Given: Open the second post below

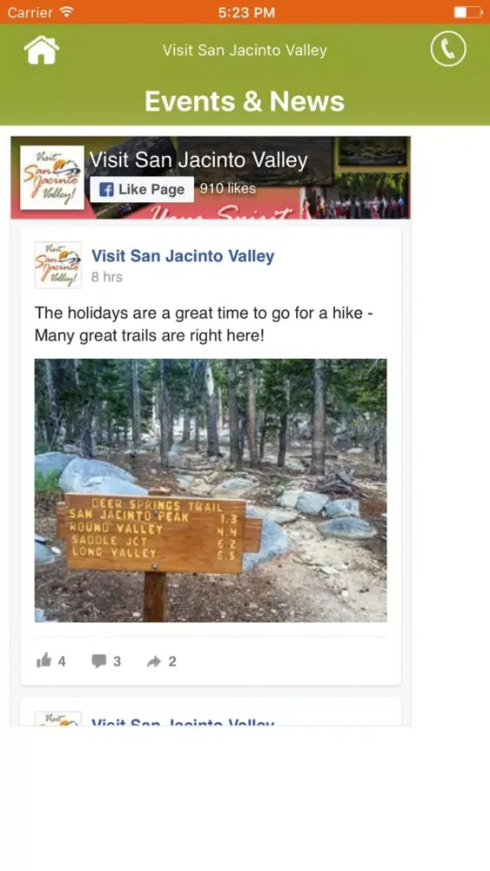Looking at the screenshot, I should 211,712.
